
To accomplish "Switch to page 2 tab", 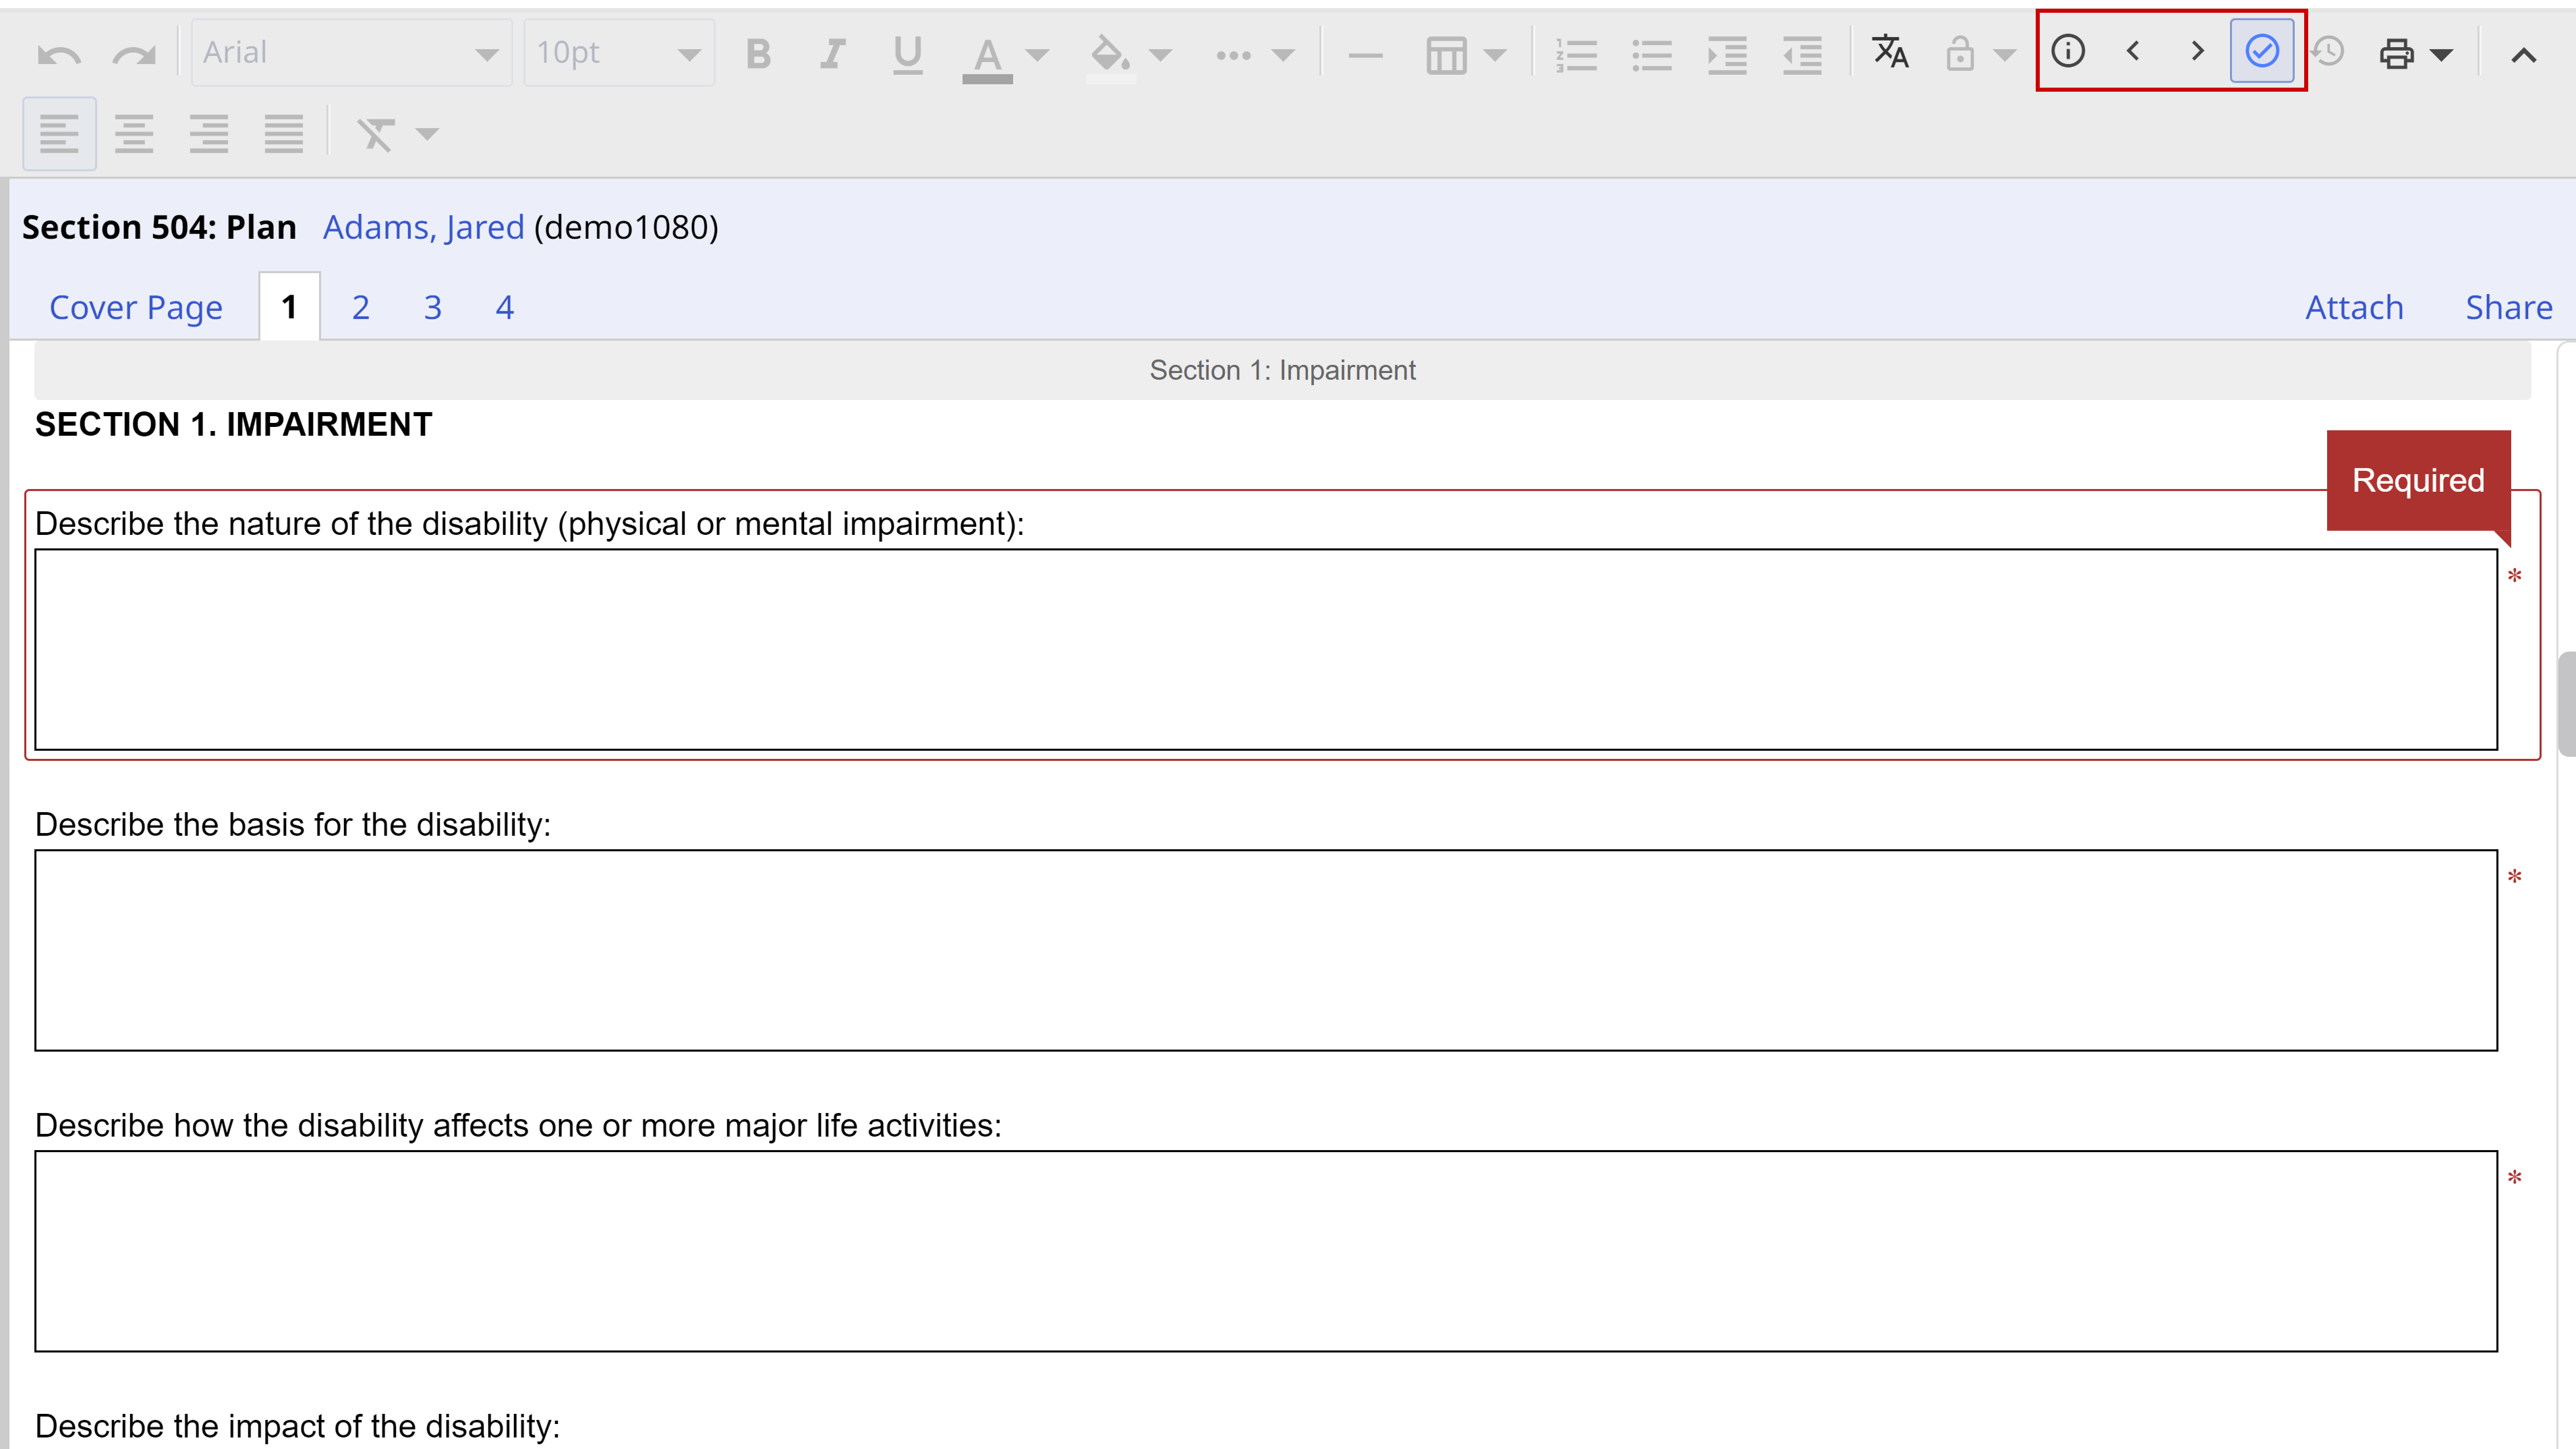I will coord(361,306).
